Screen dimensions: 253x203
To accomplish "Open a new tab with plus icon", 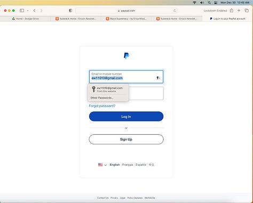I will [239, 11].
